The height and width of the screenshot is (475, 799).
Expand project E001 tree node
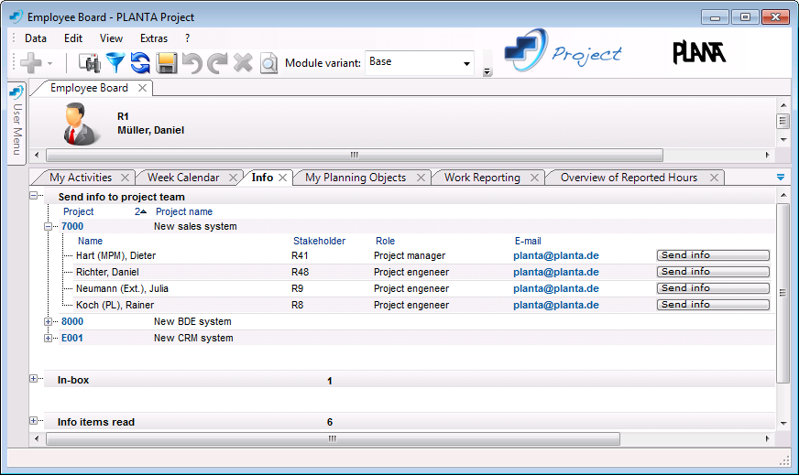click(48, 338)
